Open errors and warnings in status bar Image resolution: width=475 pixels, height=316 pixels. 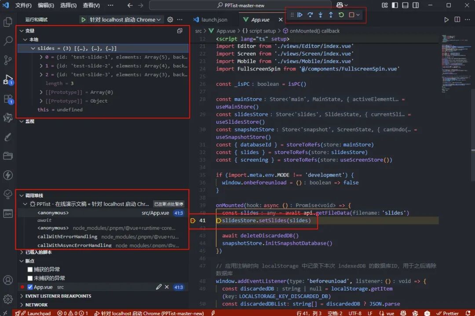[73, 313]
